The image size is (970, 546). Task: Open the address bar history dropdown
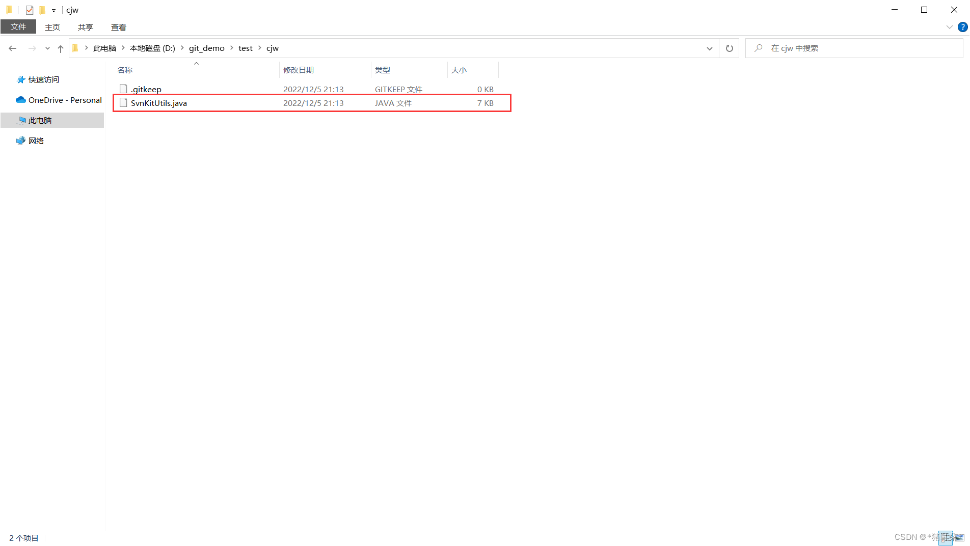(x=709, y=48)
